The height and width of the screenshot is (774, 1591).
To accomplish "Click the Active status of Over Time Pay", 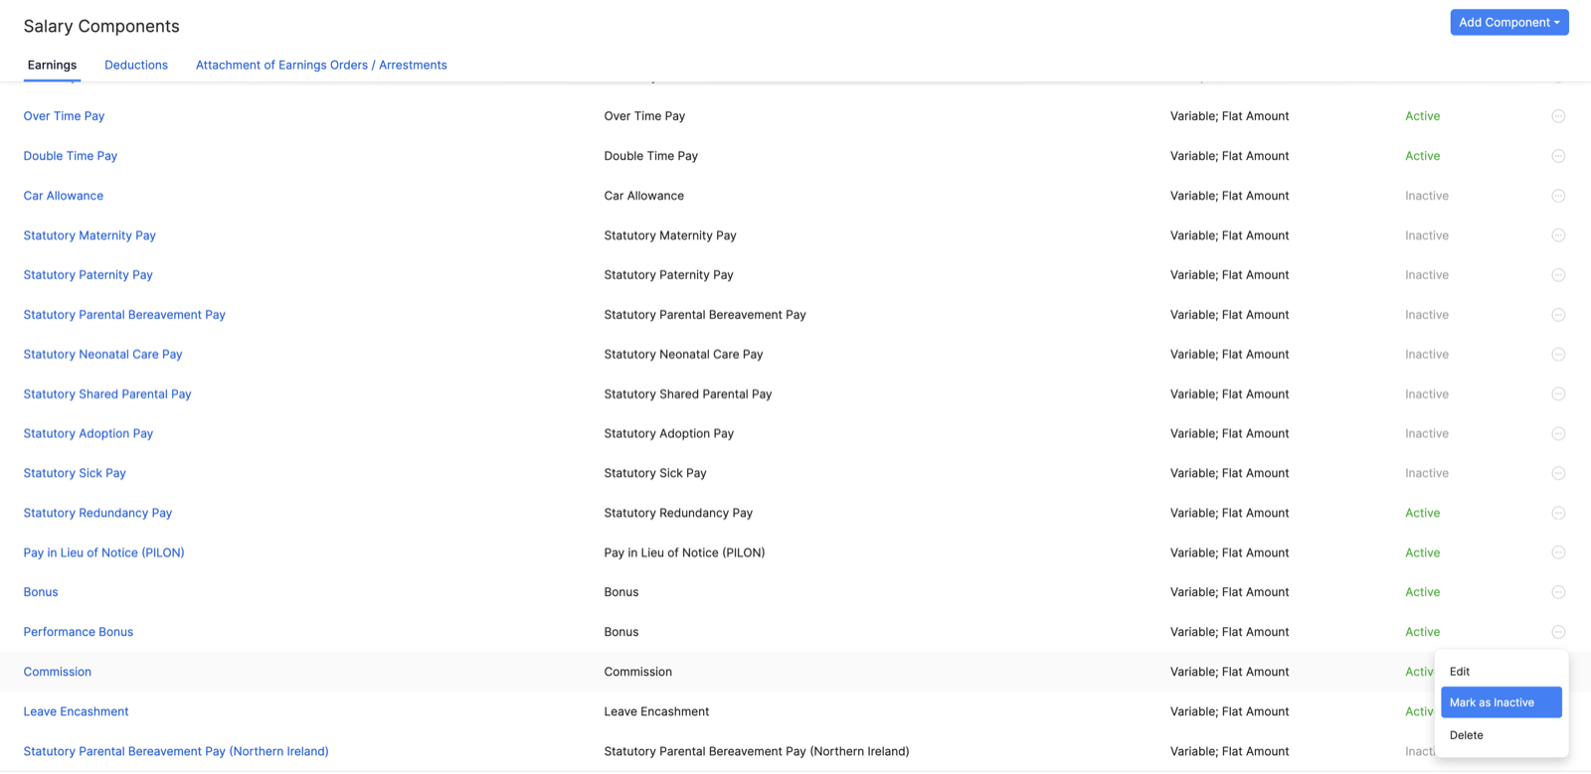I will click(x=1423, y=116).
